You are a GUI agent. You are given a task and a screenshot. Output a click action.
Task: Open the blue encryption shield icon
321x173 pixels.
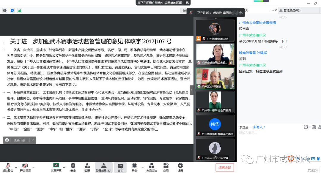click(x=12, y=10)
